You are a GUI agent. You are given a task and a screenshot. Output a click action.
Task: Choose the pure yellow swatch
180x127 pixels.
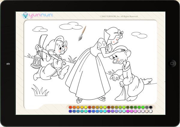(85, 107)
